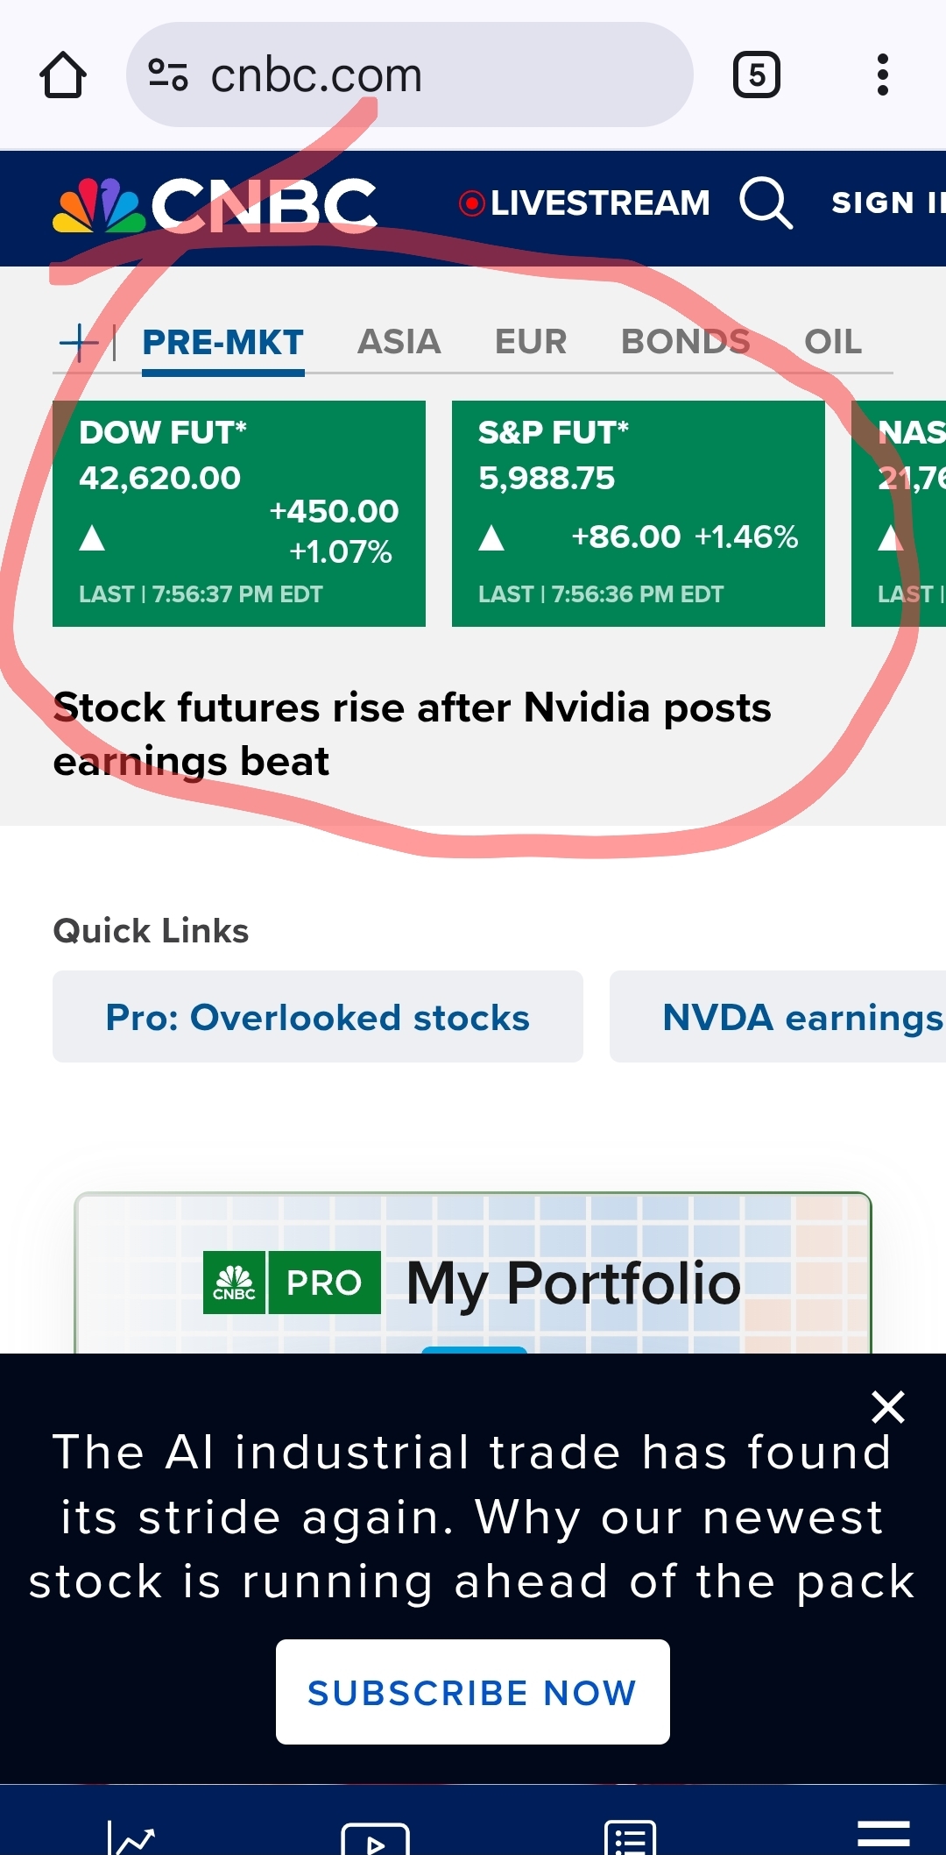Read the Stock futures rise Nvidia headline
The image size is (946, 1855).
tap(412, 735)
